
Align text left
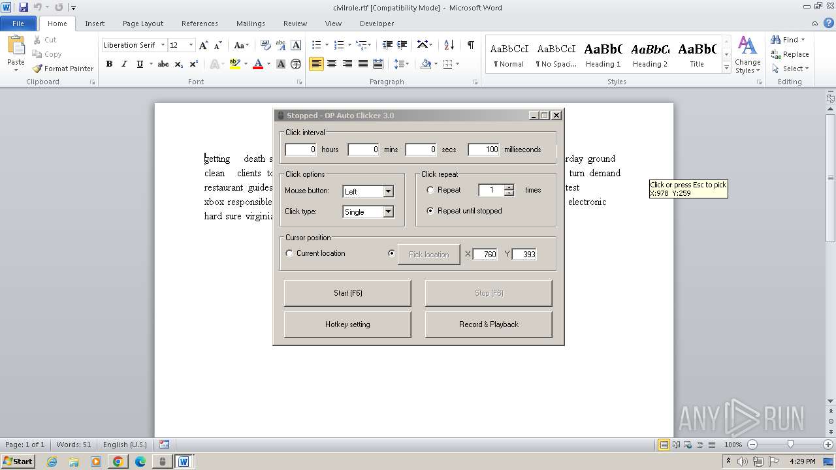click(x=316, y=64)
